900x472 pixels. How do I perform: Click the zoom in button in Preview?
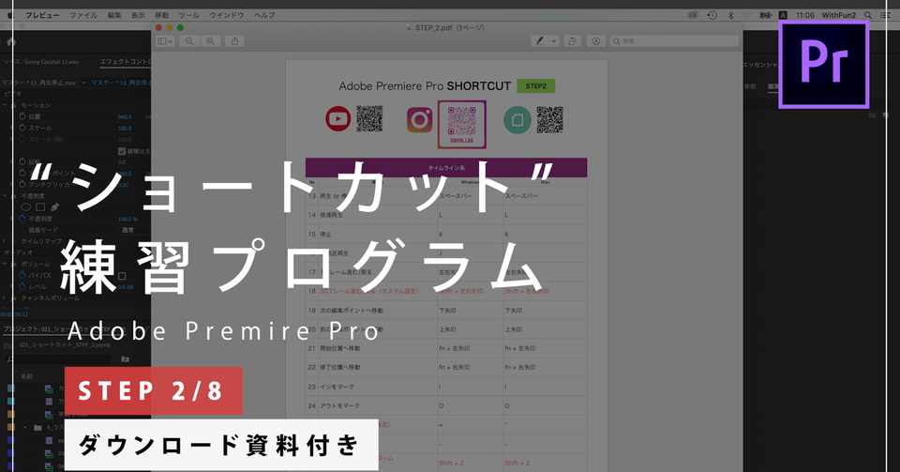coord(211,41)
